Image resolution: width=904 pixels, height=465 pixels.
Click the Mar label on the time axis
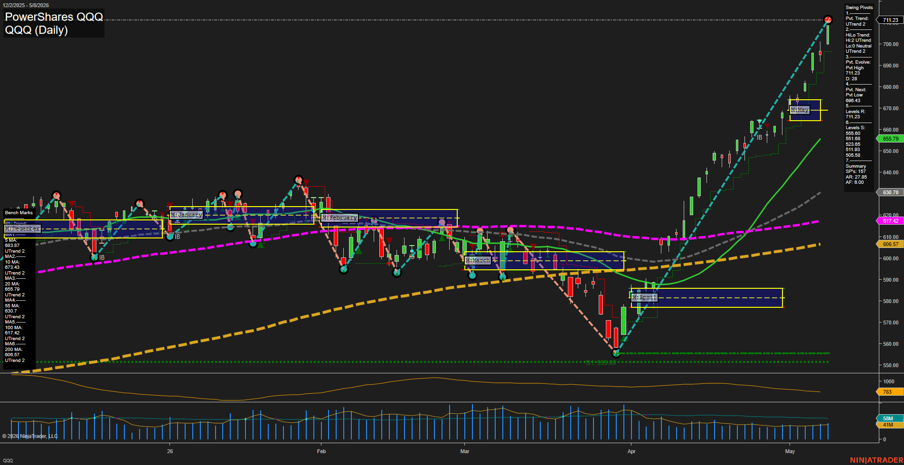point(465,451)
